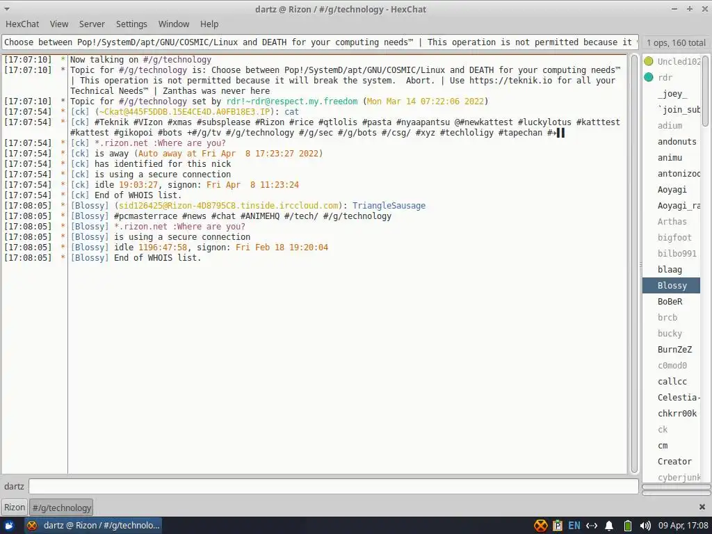Viewport: 712px width, 534px height.
Task: Select andonuts in the user list
Action: tap(672, 141)
